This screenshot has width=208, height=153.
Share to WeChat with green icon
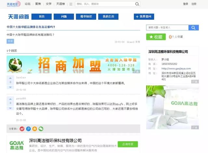click(41, 129)
